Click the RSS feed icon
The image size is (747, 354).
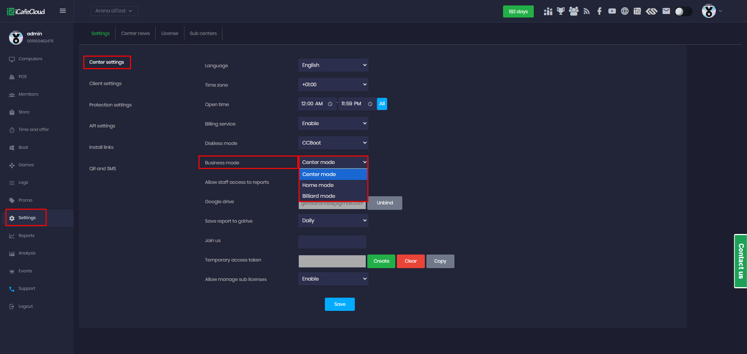click(586, 11)
